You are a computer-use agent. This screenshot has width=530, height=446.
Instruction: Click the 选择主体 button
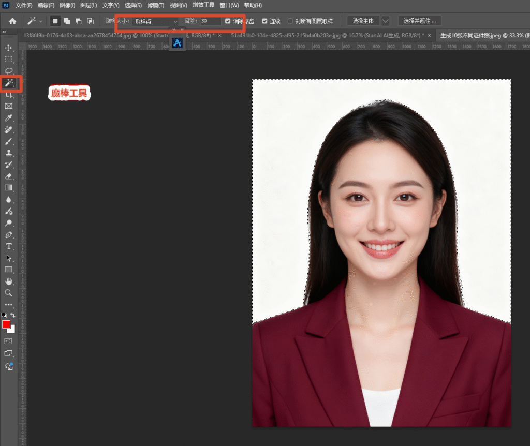363,21
